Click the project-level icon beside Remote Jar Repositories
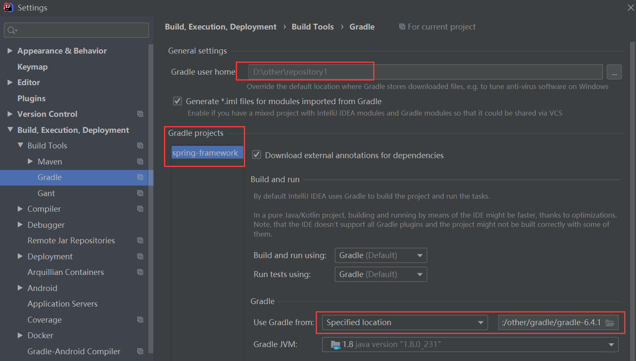Image resolution: width=636 pixels, height=361 pixels. coord(140,240)
